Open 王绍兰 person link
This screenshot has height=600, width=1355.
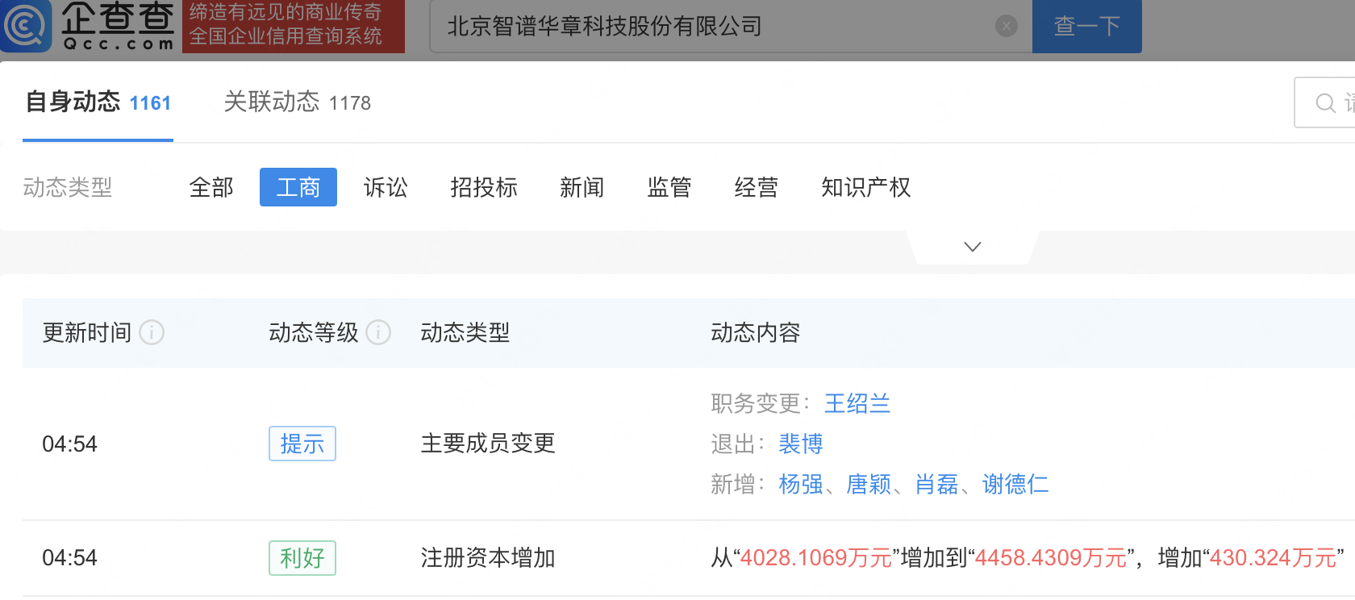[x=857, y=403]
